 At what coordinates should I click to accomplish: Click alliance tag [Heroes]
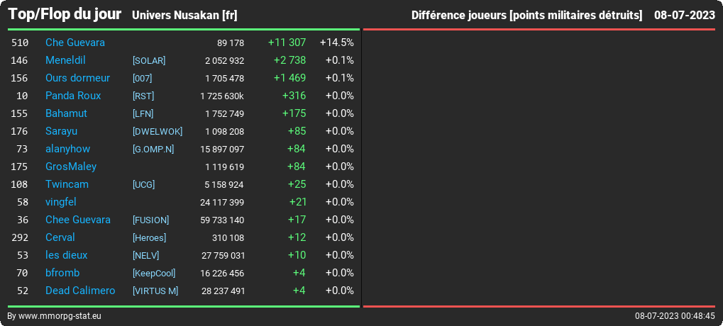pyautogui.click(x=149, y=238)
